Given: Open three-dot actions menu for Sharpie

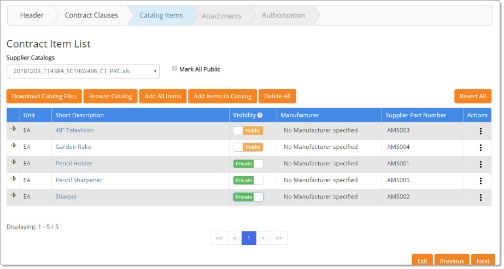Looking at the screenshot, I should coord(480,198).
